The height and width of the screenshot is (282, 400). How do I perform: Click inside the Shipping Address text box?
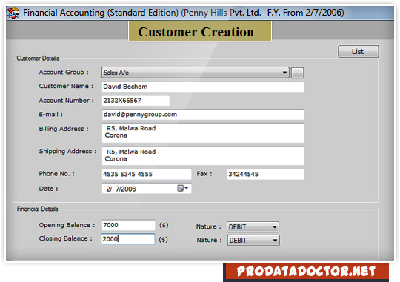coord(203,156)
